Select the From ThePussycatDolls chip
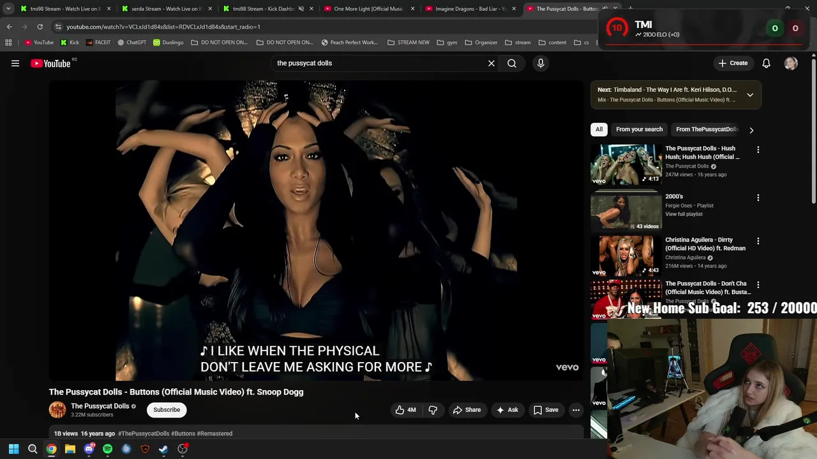Image resolution: width=817 pixels, height=459 pixels. click(x=707, y=129)
